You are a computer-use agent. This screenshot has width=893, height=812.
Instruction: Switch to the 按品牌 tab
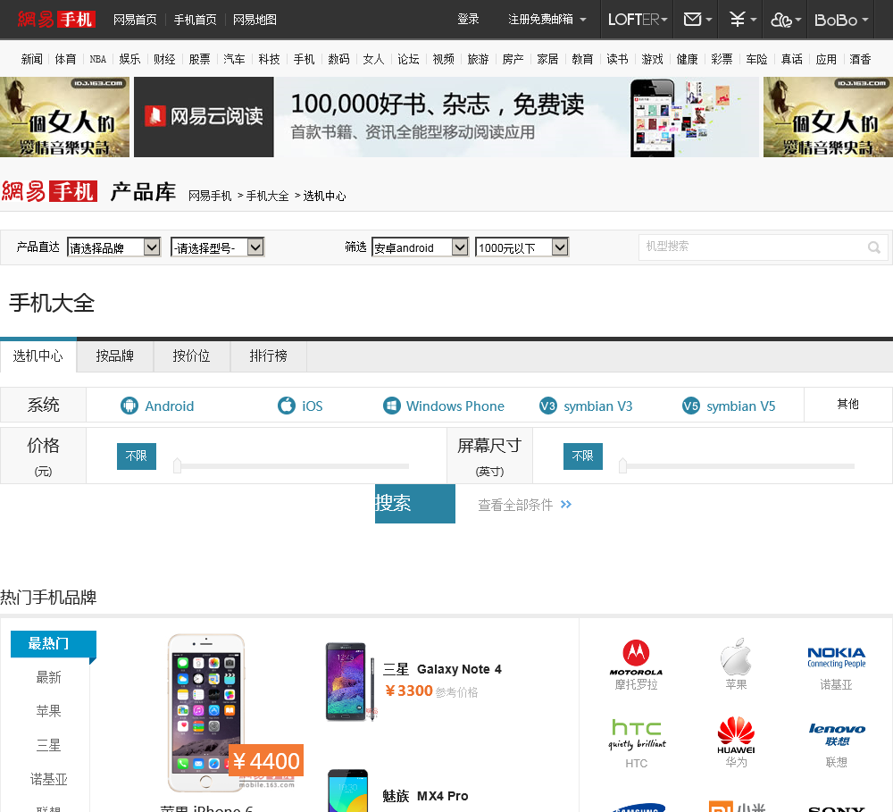click(x=115, y=356)
